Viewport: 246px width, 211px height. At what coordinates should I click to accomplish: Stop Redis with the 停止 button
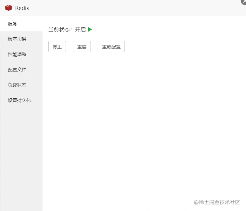57,47
